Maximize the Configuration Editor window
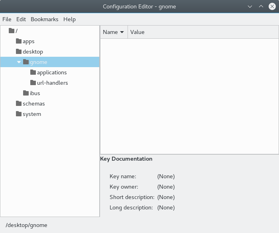The width and height of the screenshot is (279, 233). pyautogui.click(x=261, y=6)
